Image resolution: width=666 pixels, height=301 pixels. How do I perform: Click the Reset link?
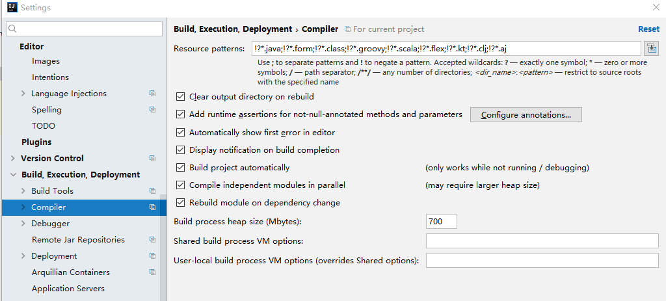pos(648,29)
